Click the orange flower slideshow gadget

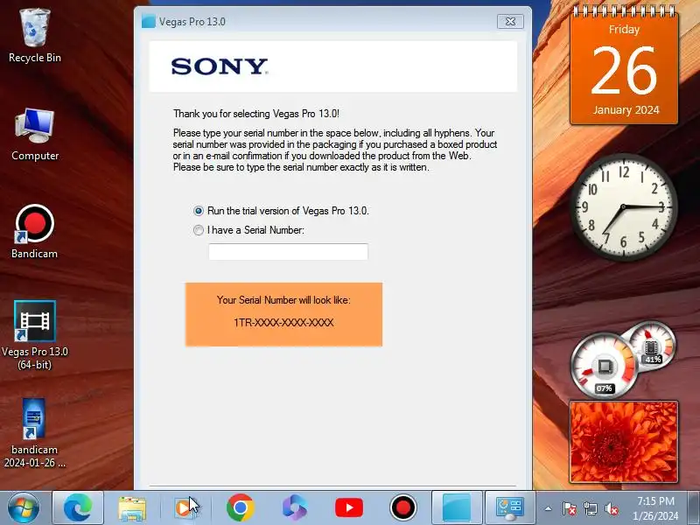tap(624, 442)
